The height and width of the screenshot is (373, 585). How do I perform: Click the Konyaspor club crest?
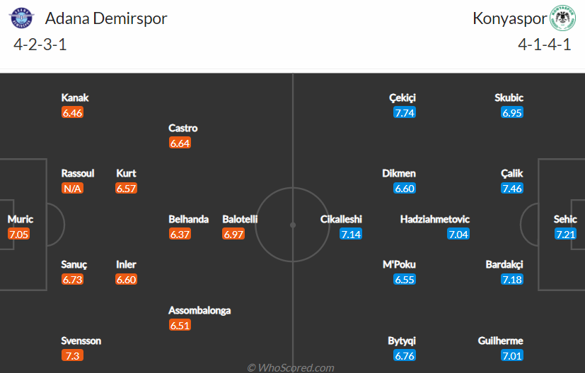563,18
